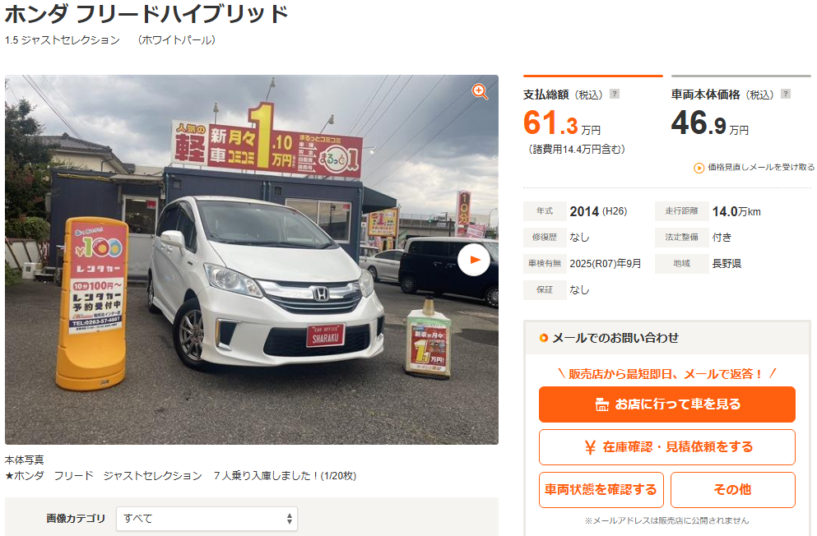Viewport: 817px width, 536px height.
Task: Click the 価格見直しメール arrow icon
Action: pyautogui.click(x=699, y=168)
